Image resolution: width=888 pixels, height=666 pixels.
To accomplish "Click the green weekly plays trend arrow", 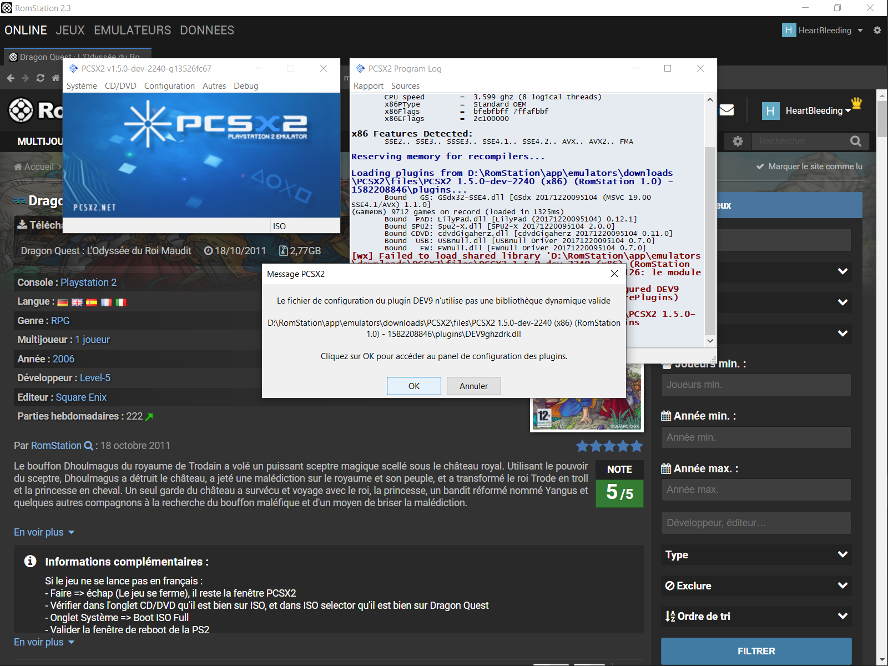I will pyautogui.click(x=149, y=417).
